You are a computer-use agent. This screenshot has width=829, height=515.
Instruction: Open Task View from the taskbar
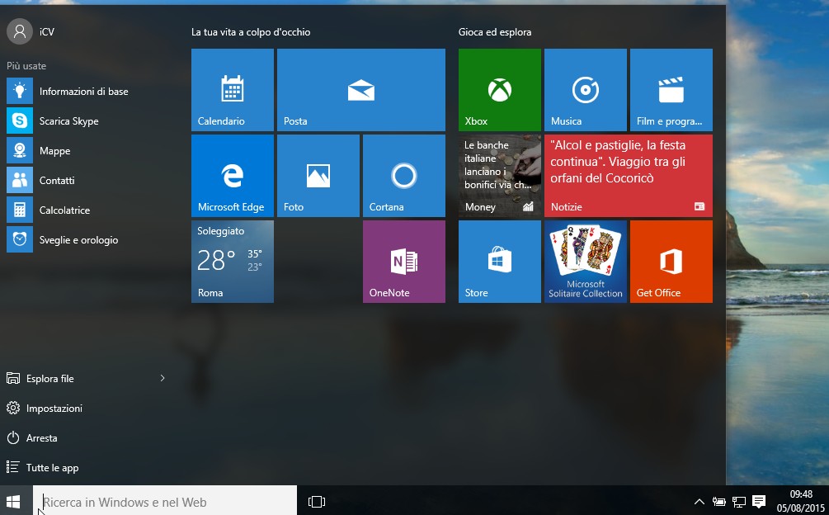317,501
